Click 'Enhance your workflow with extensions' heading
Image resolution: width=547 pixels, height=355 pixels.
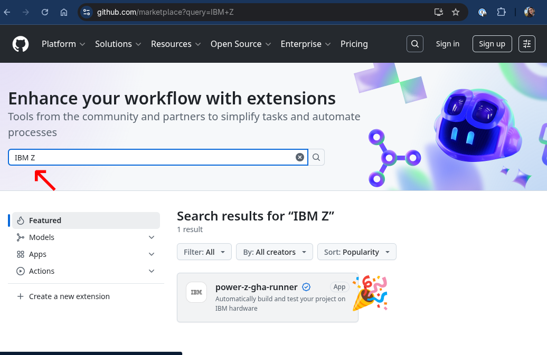172,99
